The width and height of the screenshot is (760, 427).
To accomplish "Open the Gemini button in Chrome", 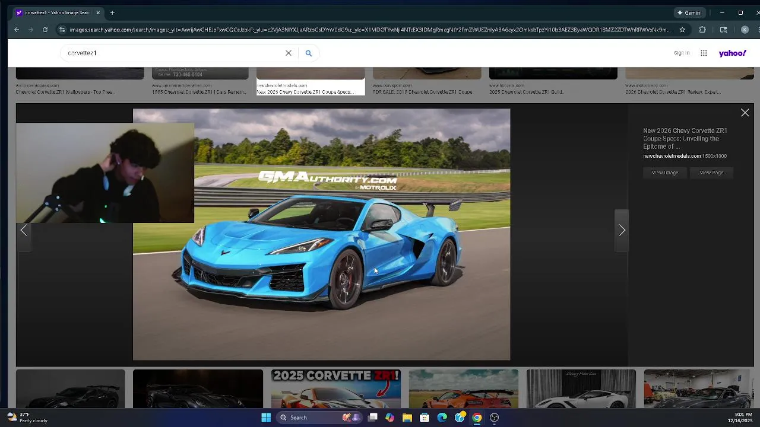I will pos(689,12).
